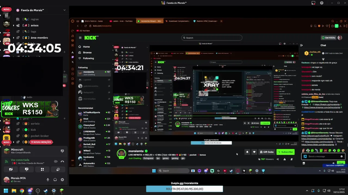Open Kick sidebar hamburger menu
The width and height of the screenshot is (348, 195).
(80, 38)
